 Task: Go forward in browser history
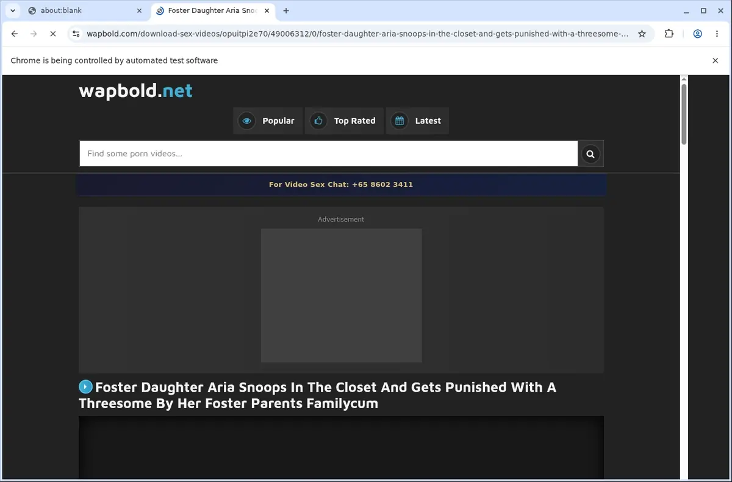pyautogui.click(x=34, y=34)
